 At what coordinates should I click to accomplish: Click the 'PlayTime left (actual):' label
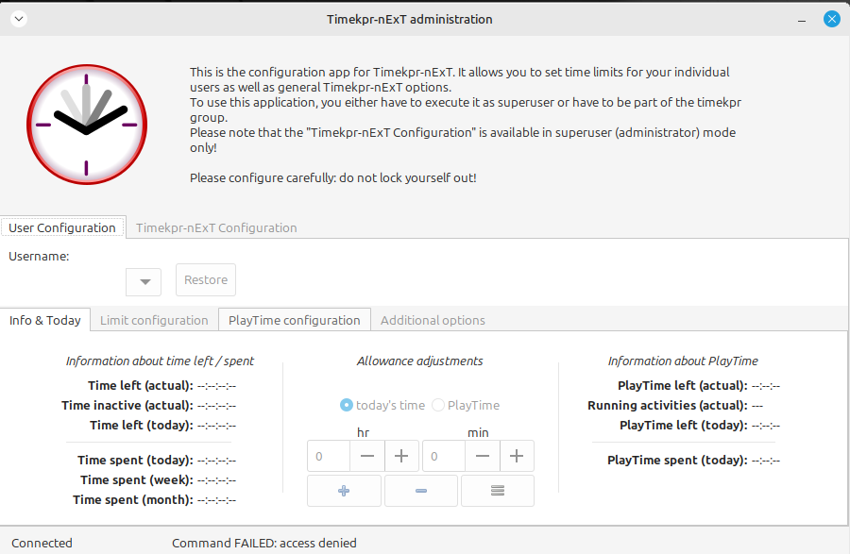coord(683,386)
